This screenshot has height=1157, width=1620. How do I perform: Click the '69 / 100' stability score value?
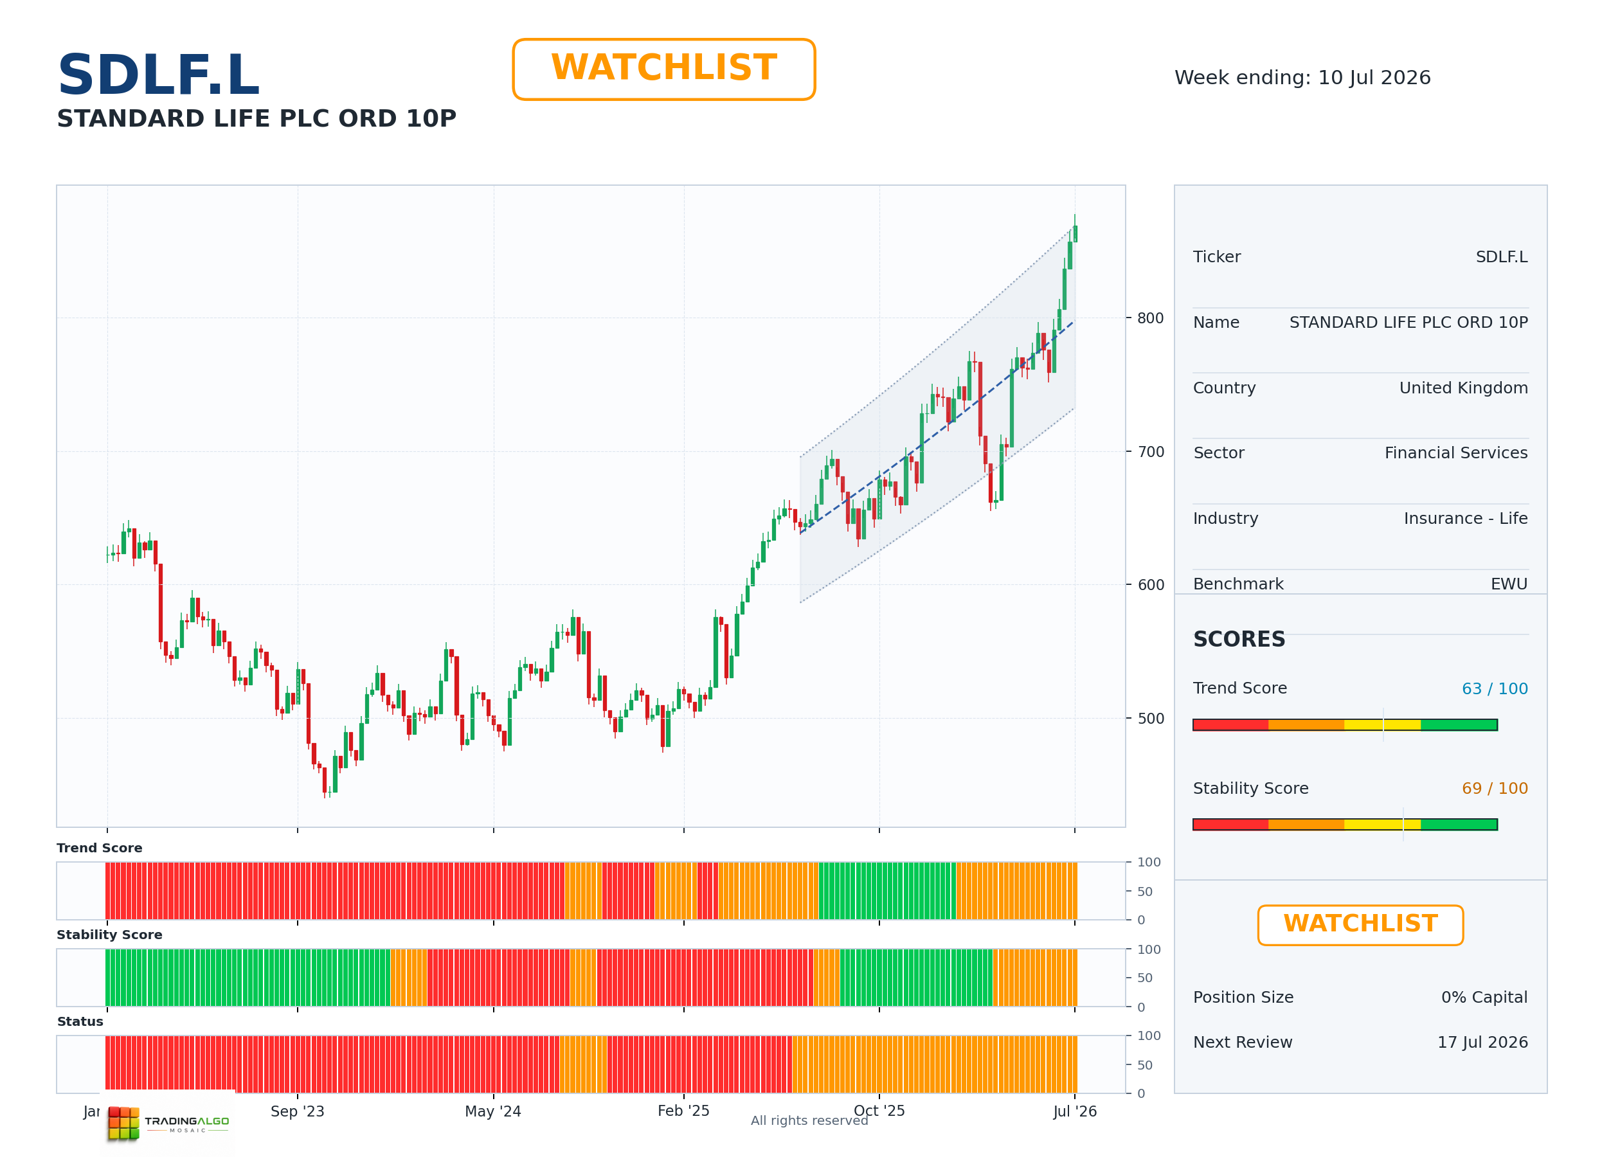(x=1495, y=789)
